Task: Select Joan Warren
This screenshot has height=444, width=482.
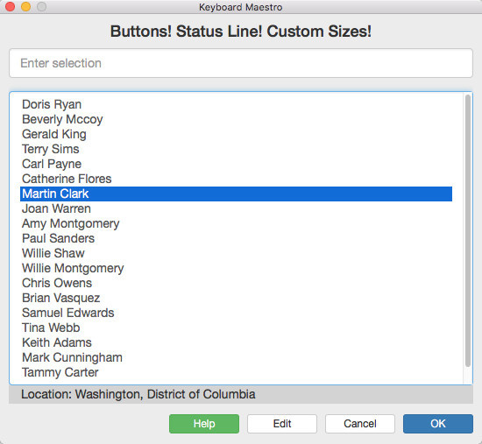Action: [x=236, y=208]
